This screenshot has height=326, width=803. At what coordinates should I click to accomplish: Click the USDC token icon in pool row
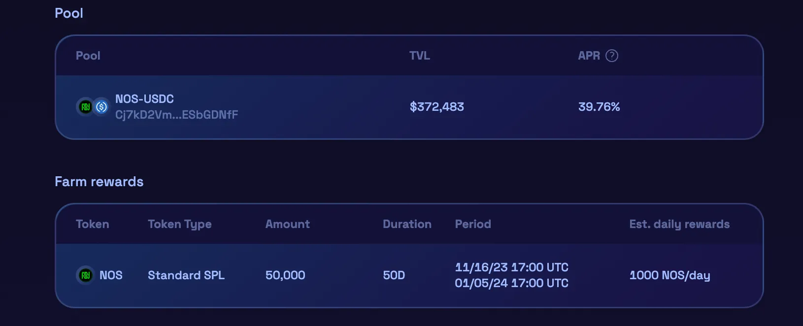click(x=101, y=107)
